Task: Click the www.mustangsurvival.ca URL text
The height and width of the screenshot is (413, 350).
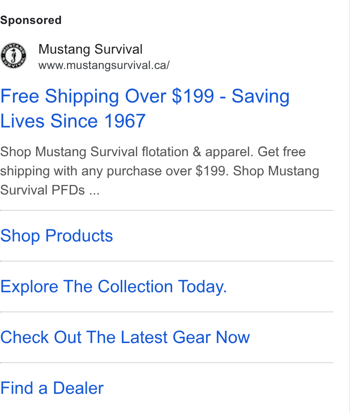Action: click(x=104, y=65)
